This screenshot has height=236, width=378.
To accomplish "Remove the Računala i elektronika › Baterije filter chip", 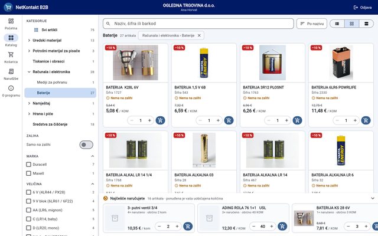I will 199,35.
